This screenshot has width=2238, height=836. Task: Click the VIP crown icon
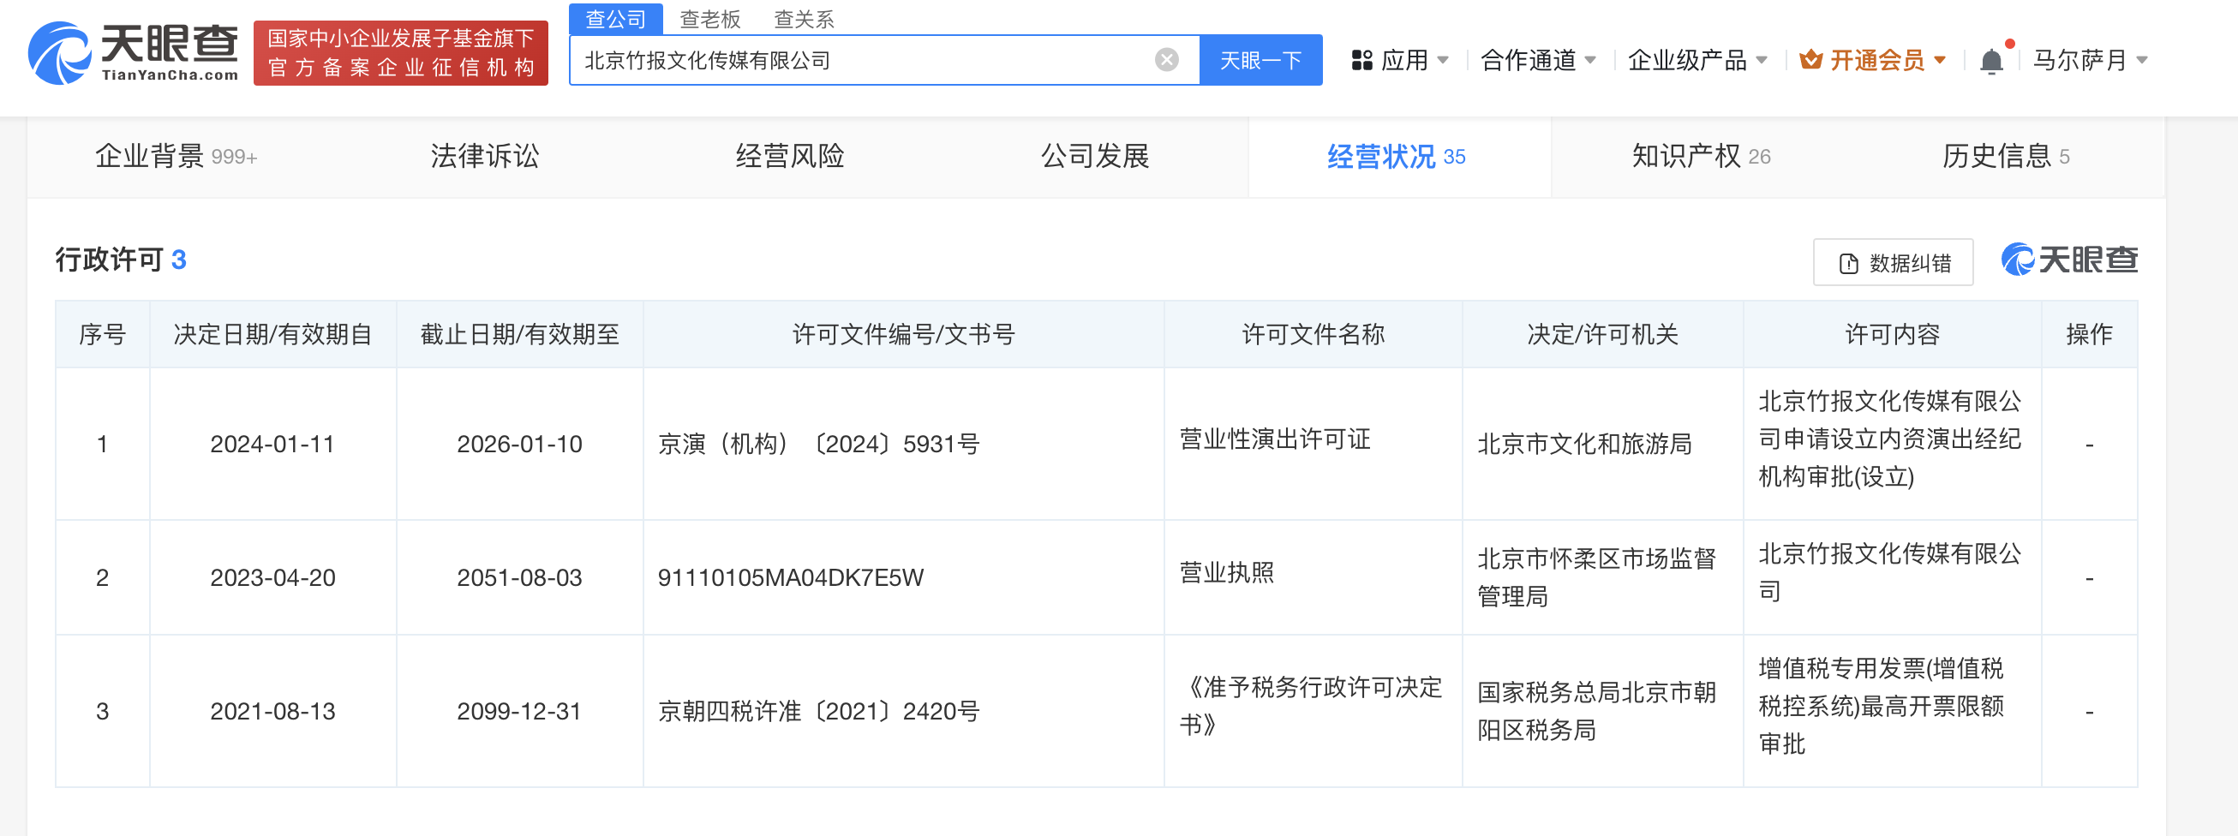[x=1810, y=60]
